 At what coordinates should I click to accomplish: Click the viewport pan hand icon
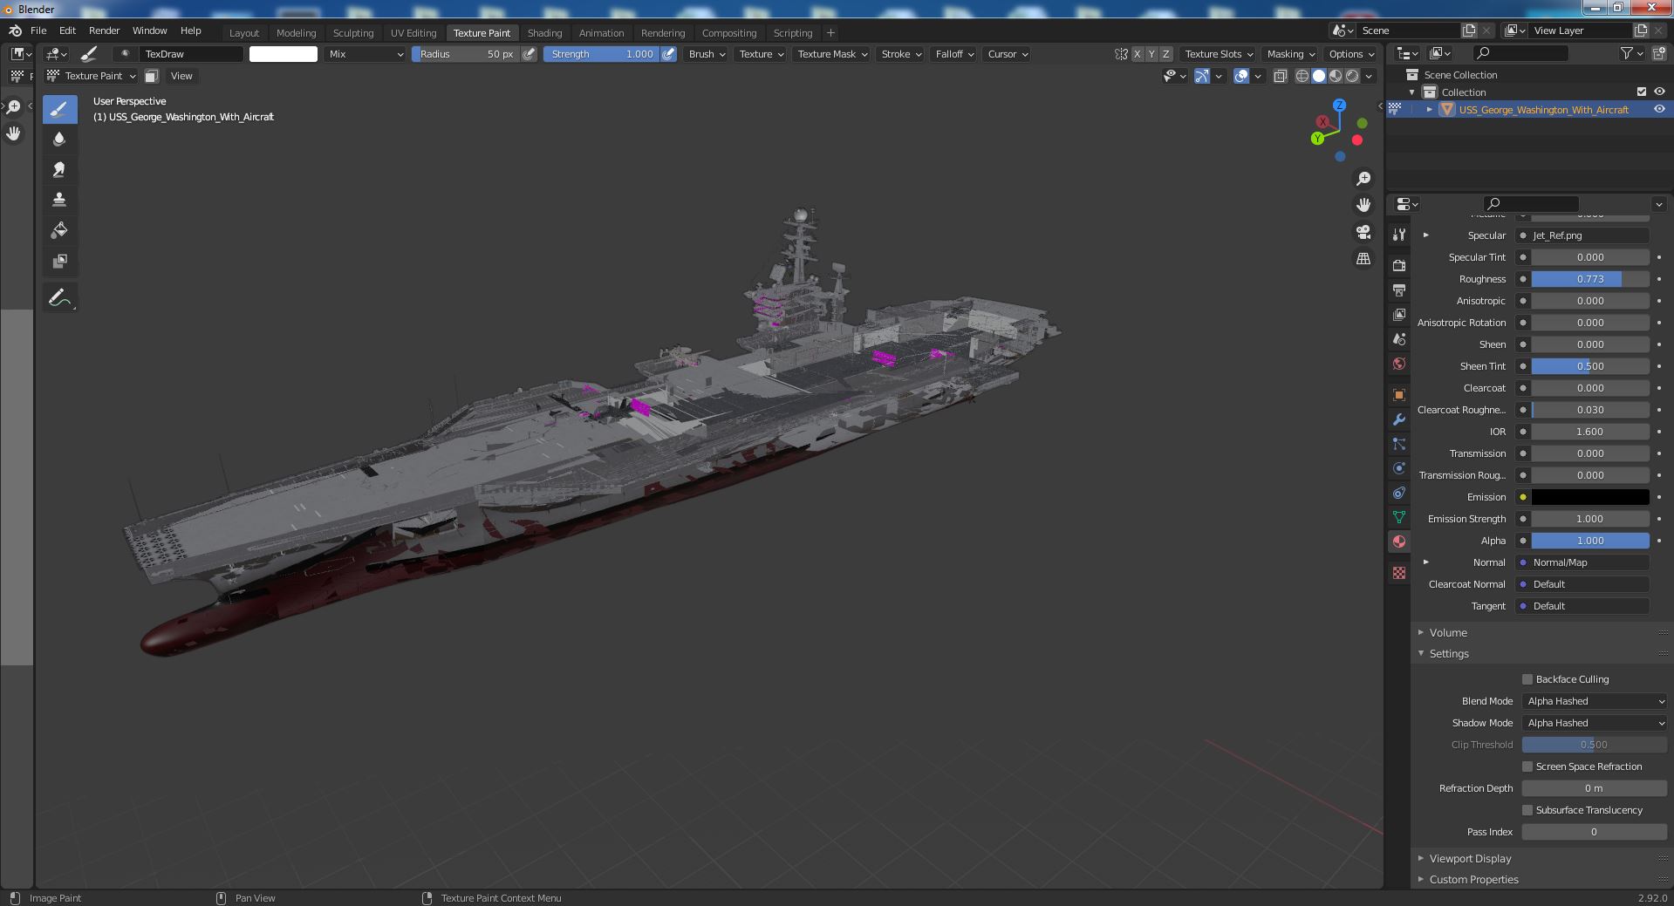click(1363, 205)
